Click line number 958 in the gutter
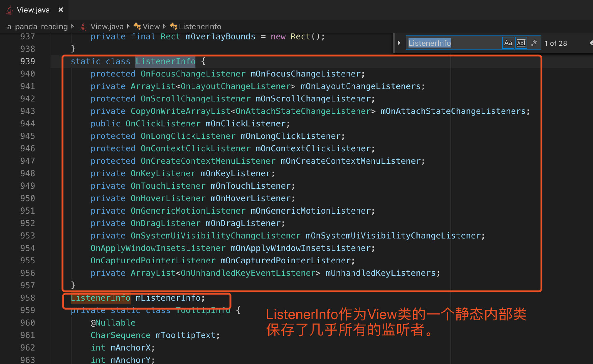The height and width of the screenshot is (364, 593). [x=28, y=298]
